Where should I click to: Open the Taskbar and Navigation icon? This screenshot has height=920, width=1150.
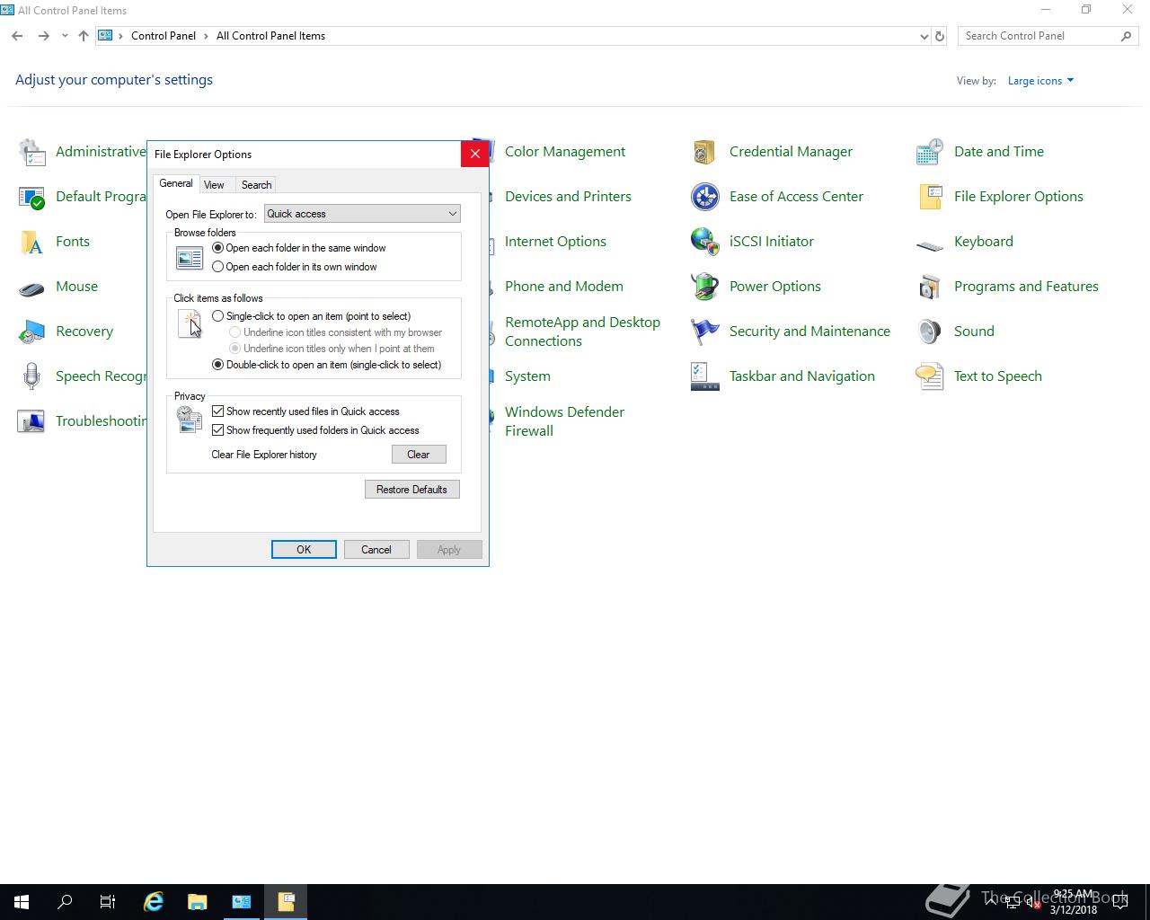705,376
